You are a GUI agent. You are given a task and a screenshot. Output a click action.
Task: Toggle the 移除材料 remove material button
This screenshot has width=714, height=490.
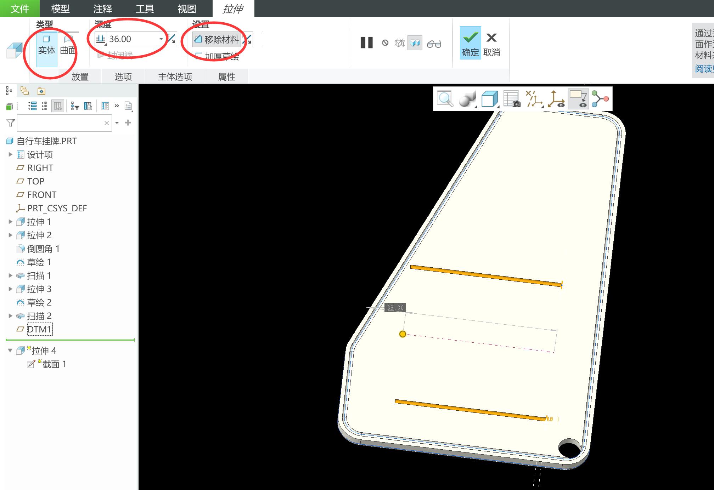(x=217, y=39)
